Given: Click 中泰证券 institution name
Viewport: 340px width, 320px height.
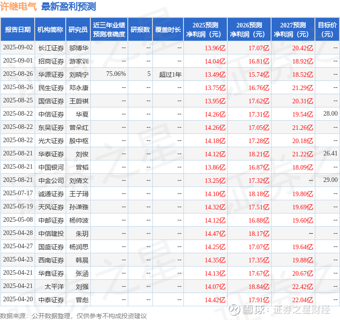Looking at the screenshot, I should click(x=51, y=300).
